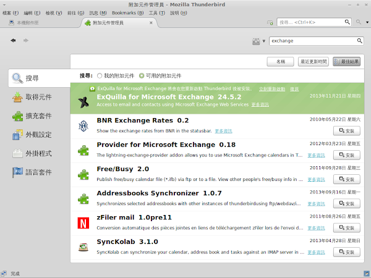Open the 檢視 (V) menu

[54, 13]
